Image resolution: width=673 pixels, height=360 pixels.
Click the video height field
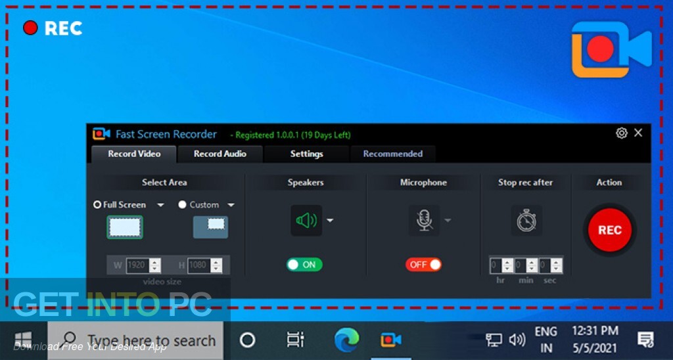[199, 265]
